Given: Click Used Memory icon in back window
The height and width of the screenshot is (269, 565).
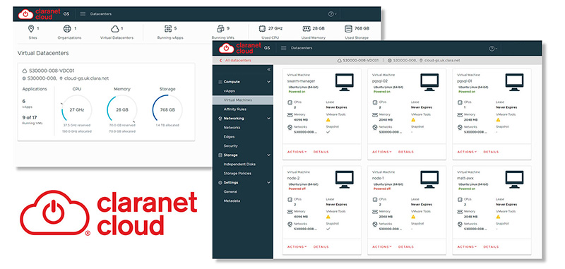Looking at the screenshot, I should coord(307,28).
